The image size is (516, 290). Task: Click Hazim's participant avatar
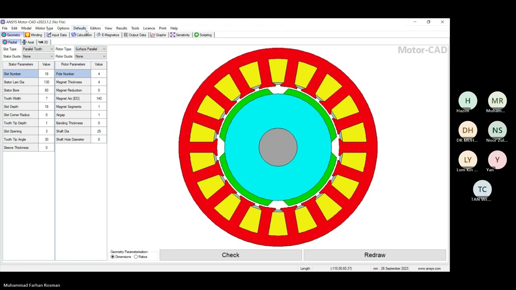tap(468, 101)
